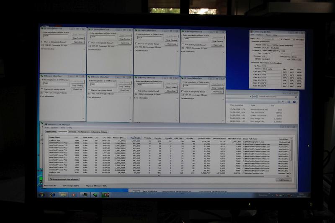This screenshot has width=335, height=223.
Task: Click the magnifier icon in Explorer search box
Action: click(x=296, y=97)
